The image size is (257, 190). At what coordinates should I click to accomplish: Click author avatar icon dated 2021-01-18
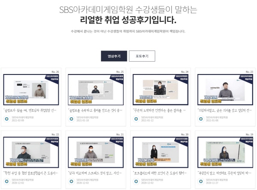click(71, 119)
